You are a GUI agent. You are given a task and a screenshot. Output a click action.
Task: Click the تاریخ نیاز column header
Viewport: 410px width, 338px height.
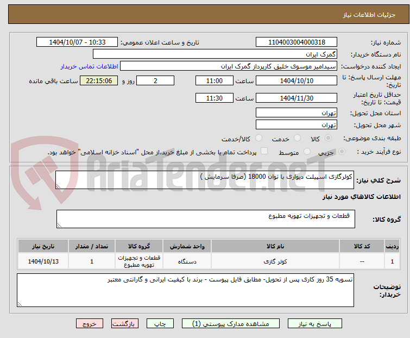43,246
